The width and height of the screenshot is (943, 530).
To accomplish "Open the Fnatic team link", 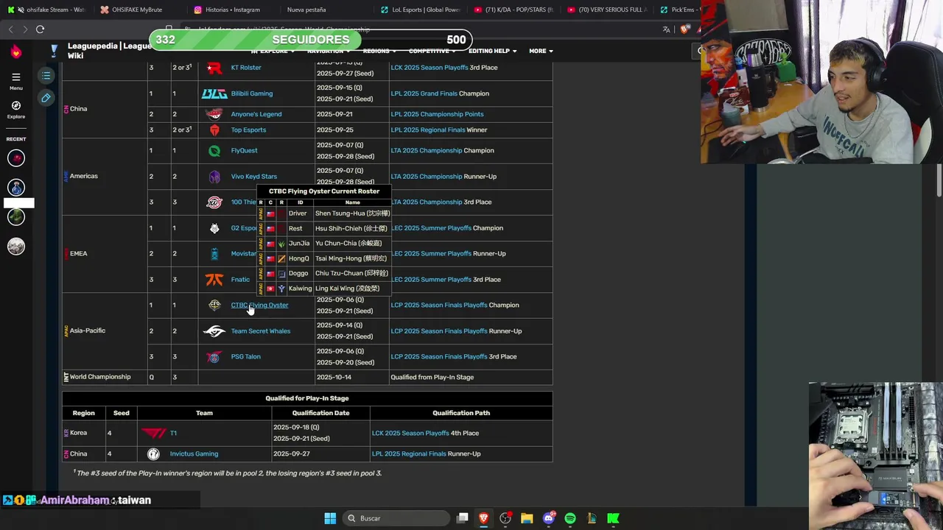I will coord(240,280).
